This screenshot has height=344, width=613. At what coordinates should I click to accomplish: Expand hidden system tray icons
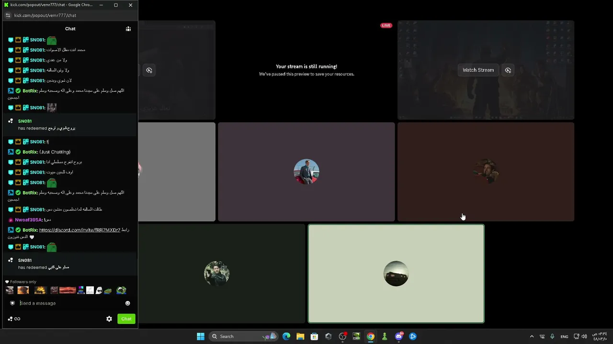click(x=532, y=336)
